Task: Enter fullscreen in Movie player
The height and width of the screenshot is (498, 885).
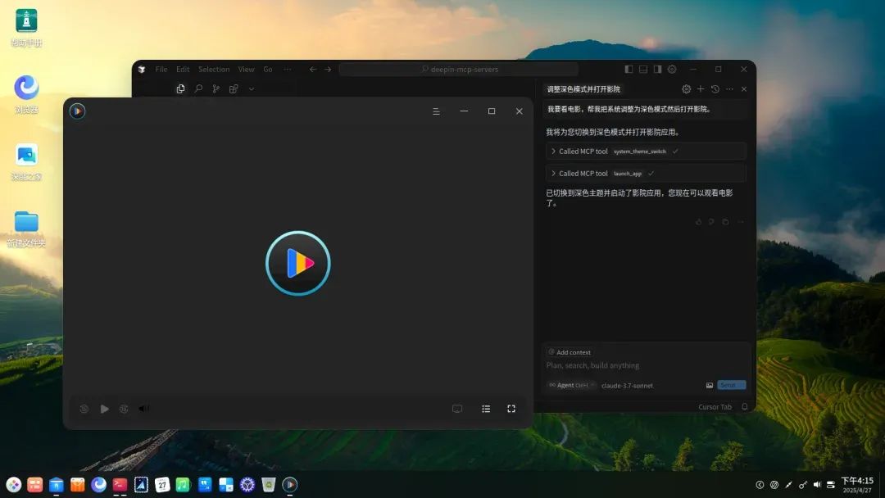Action: pos(511,409)
